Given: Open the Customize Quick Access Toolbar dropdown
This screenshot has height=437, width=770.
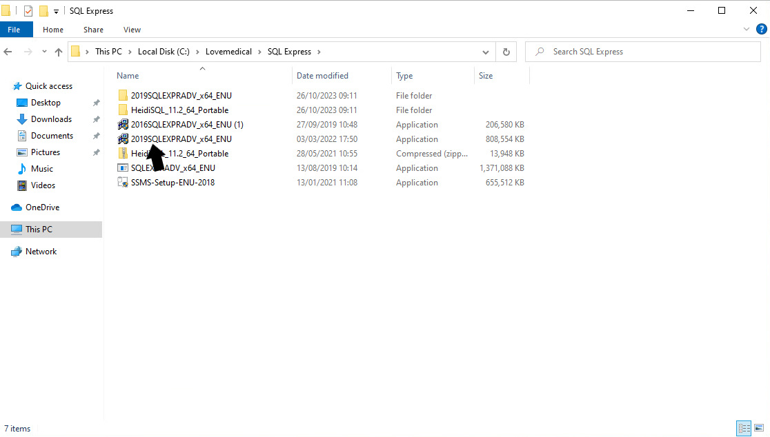Looking at the screenshot, I should pos(56,11).
